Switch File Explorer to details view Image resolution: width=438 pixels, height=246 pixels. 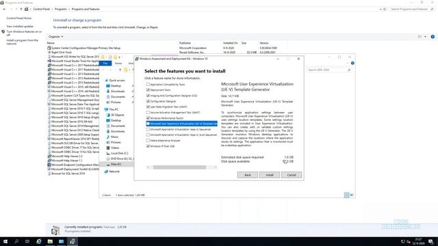coord(346,195)
